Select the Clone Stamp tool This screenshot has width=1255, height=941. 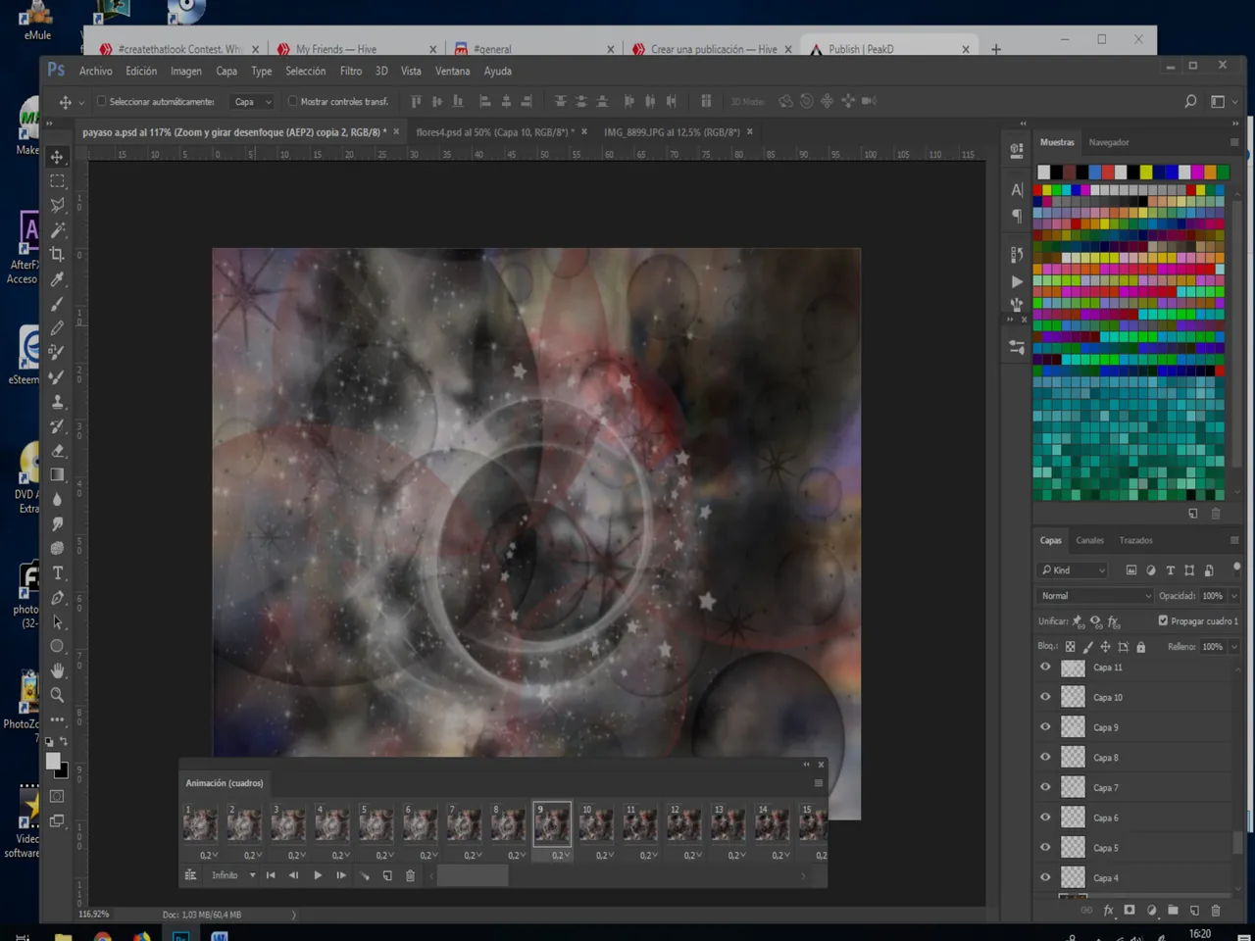point(57,402)
